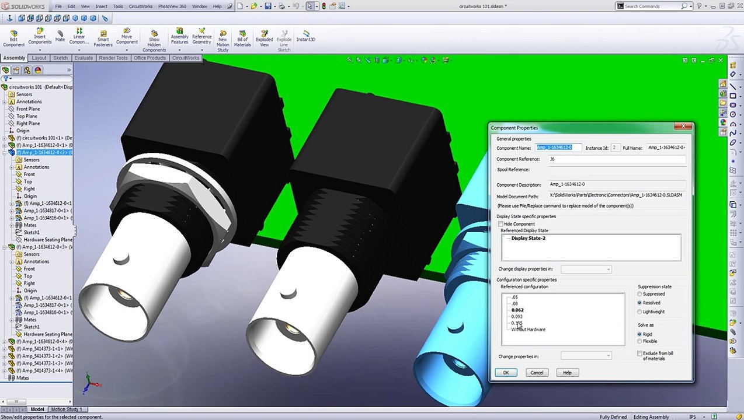The width and height of the screenshot is (744, 420).
Task: Click the Component Reference field
Action: 617,159
